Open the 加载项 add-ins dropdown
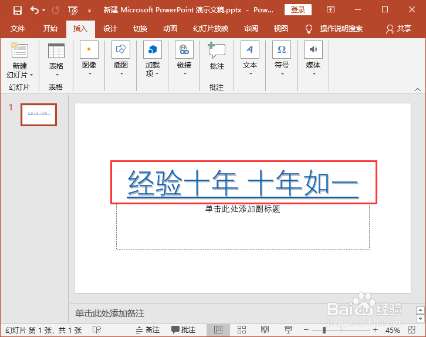 [x=153, y=59]
